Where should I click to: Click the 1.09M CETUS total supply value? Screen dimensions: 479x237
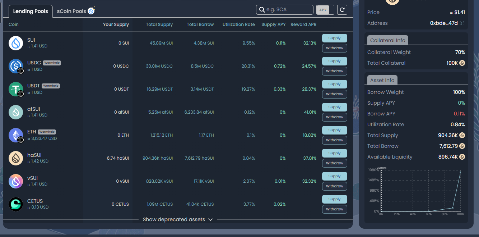point(160,204)
